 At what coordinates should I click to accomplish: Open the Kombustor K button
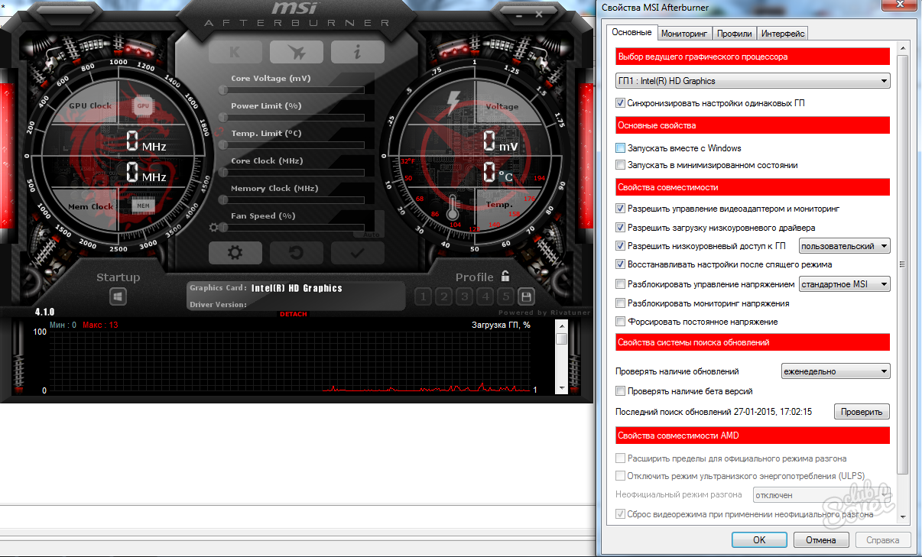click(235, 52)
